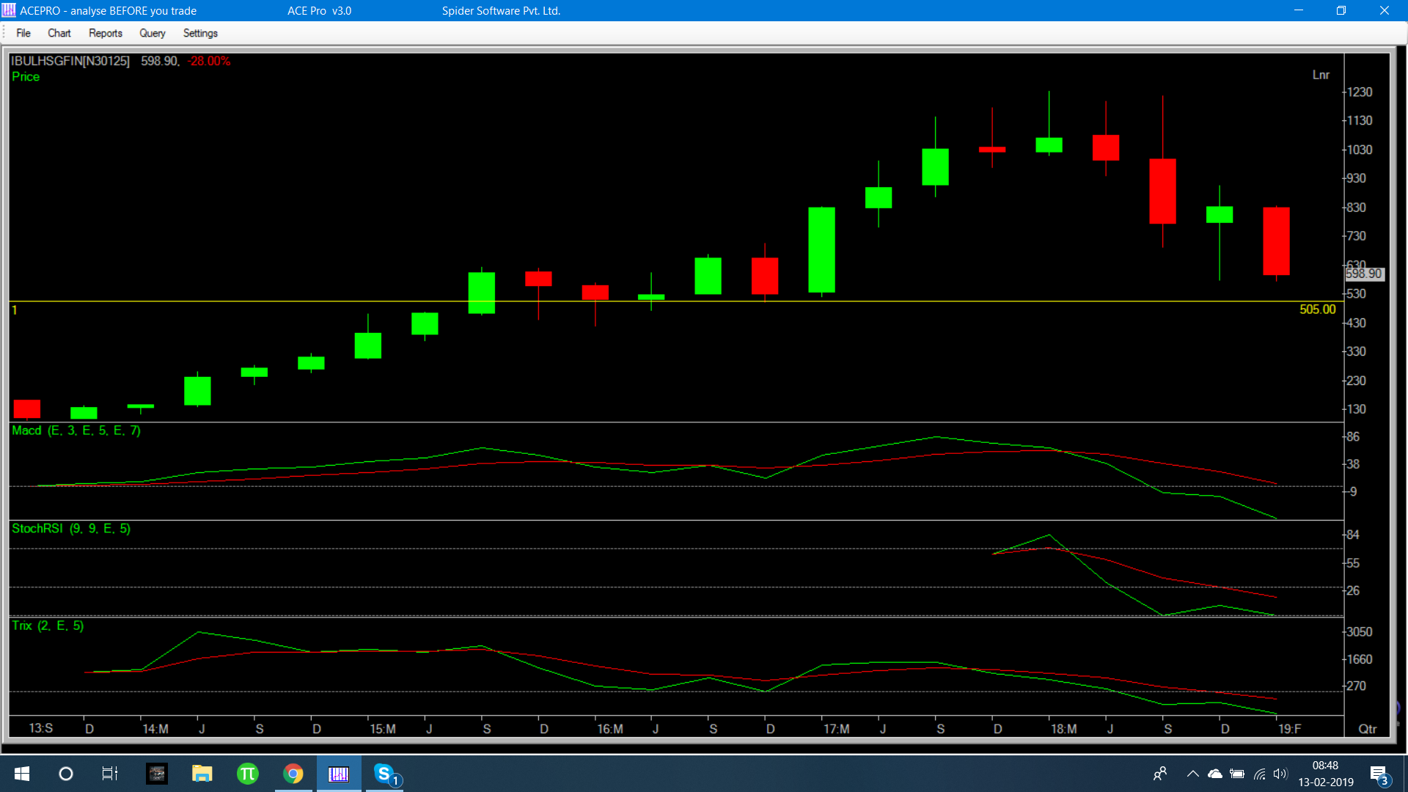Open the File menu
This screenshot has height=792, width=1408.
[23, 33]
